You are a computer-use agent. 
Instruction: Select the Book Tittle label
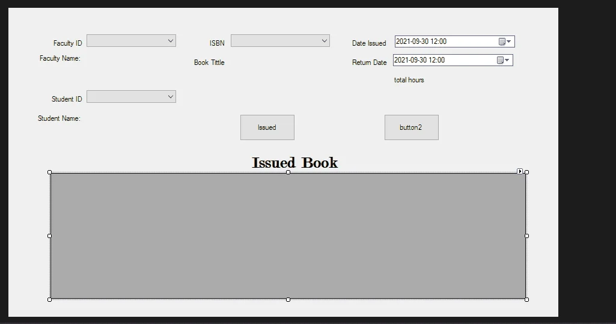pos(209,63)
